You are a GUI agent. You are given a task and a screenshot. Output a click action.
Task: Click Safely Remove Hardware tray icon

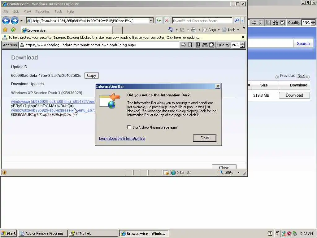(x=295, y=234)
